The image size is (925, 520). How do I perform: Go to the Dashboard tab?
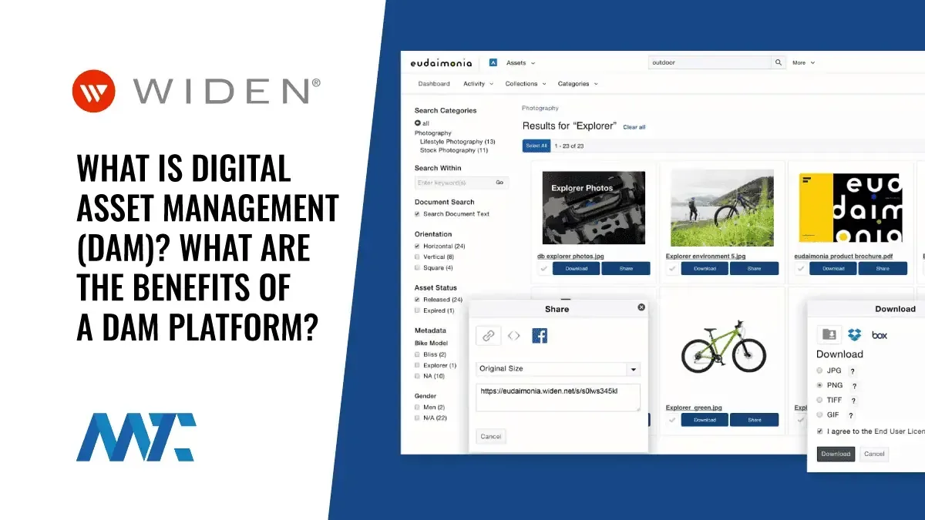tap(434, 84)
